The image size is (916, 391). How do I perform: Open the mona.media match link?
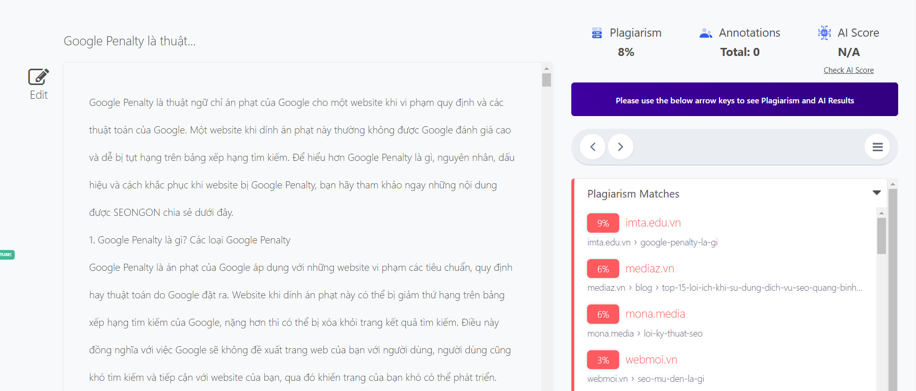(655, 314)
